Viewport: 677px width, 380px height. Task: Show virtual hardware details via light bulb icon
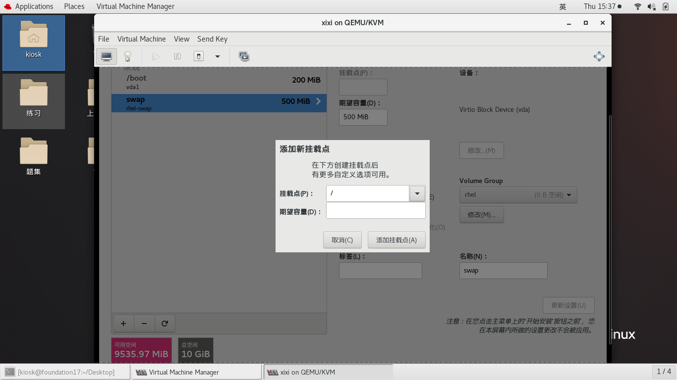coord(128,56)
